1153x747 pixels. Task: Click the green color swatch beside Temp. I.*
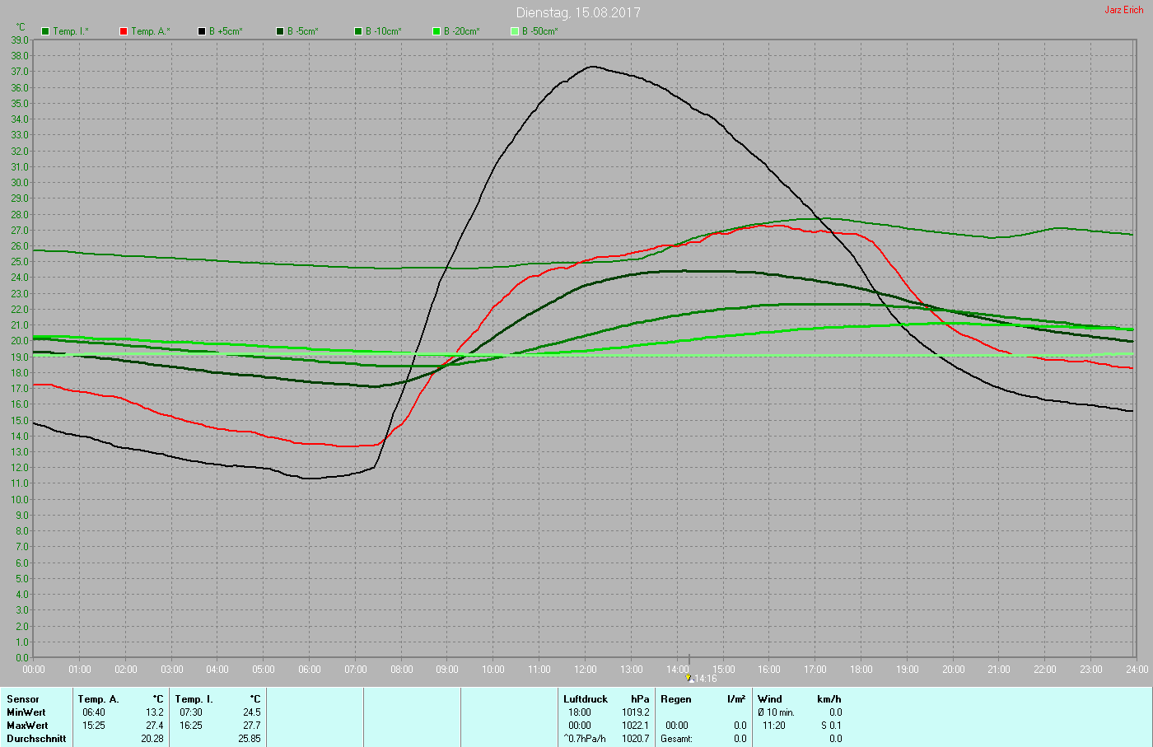(45, 31)
